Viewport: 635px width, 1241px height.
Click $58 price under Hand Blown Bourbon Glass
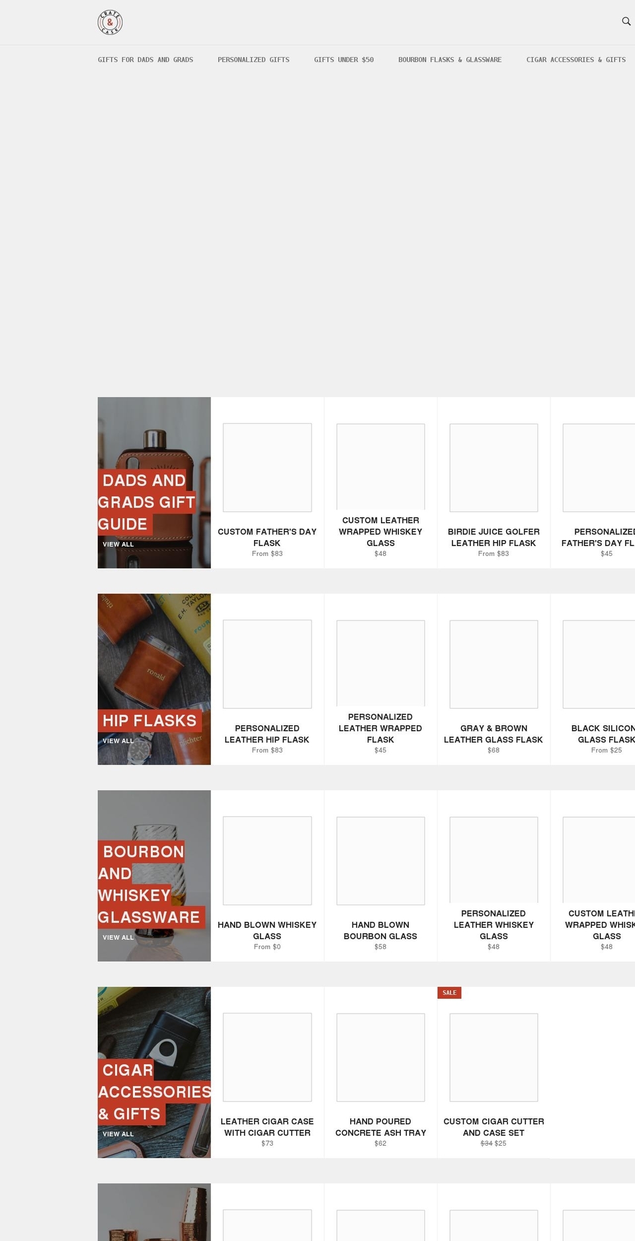pos(380,946)
